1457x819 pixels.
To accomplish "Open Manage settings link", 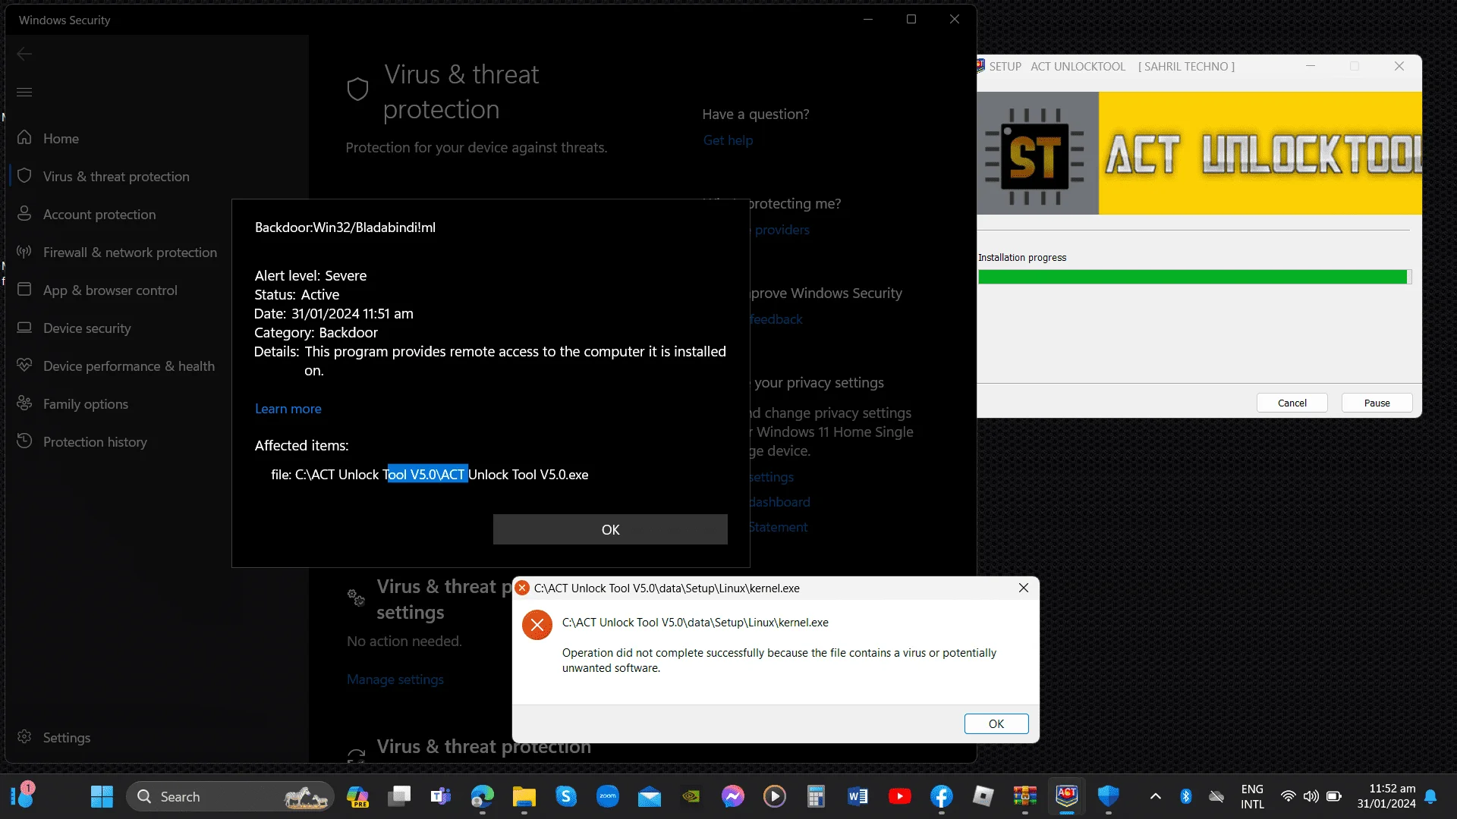I will point(395,679).
